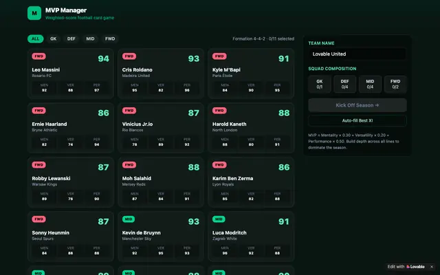Image resolution: width=440 pixels, height=275 pixels.
Task: Click the FWD badge on Karim Ben Zerma
Action: coord(219,165)
